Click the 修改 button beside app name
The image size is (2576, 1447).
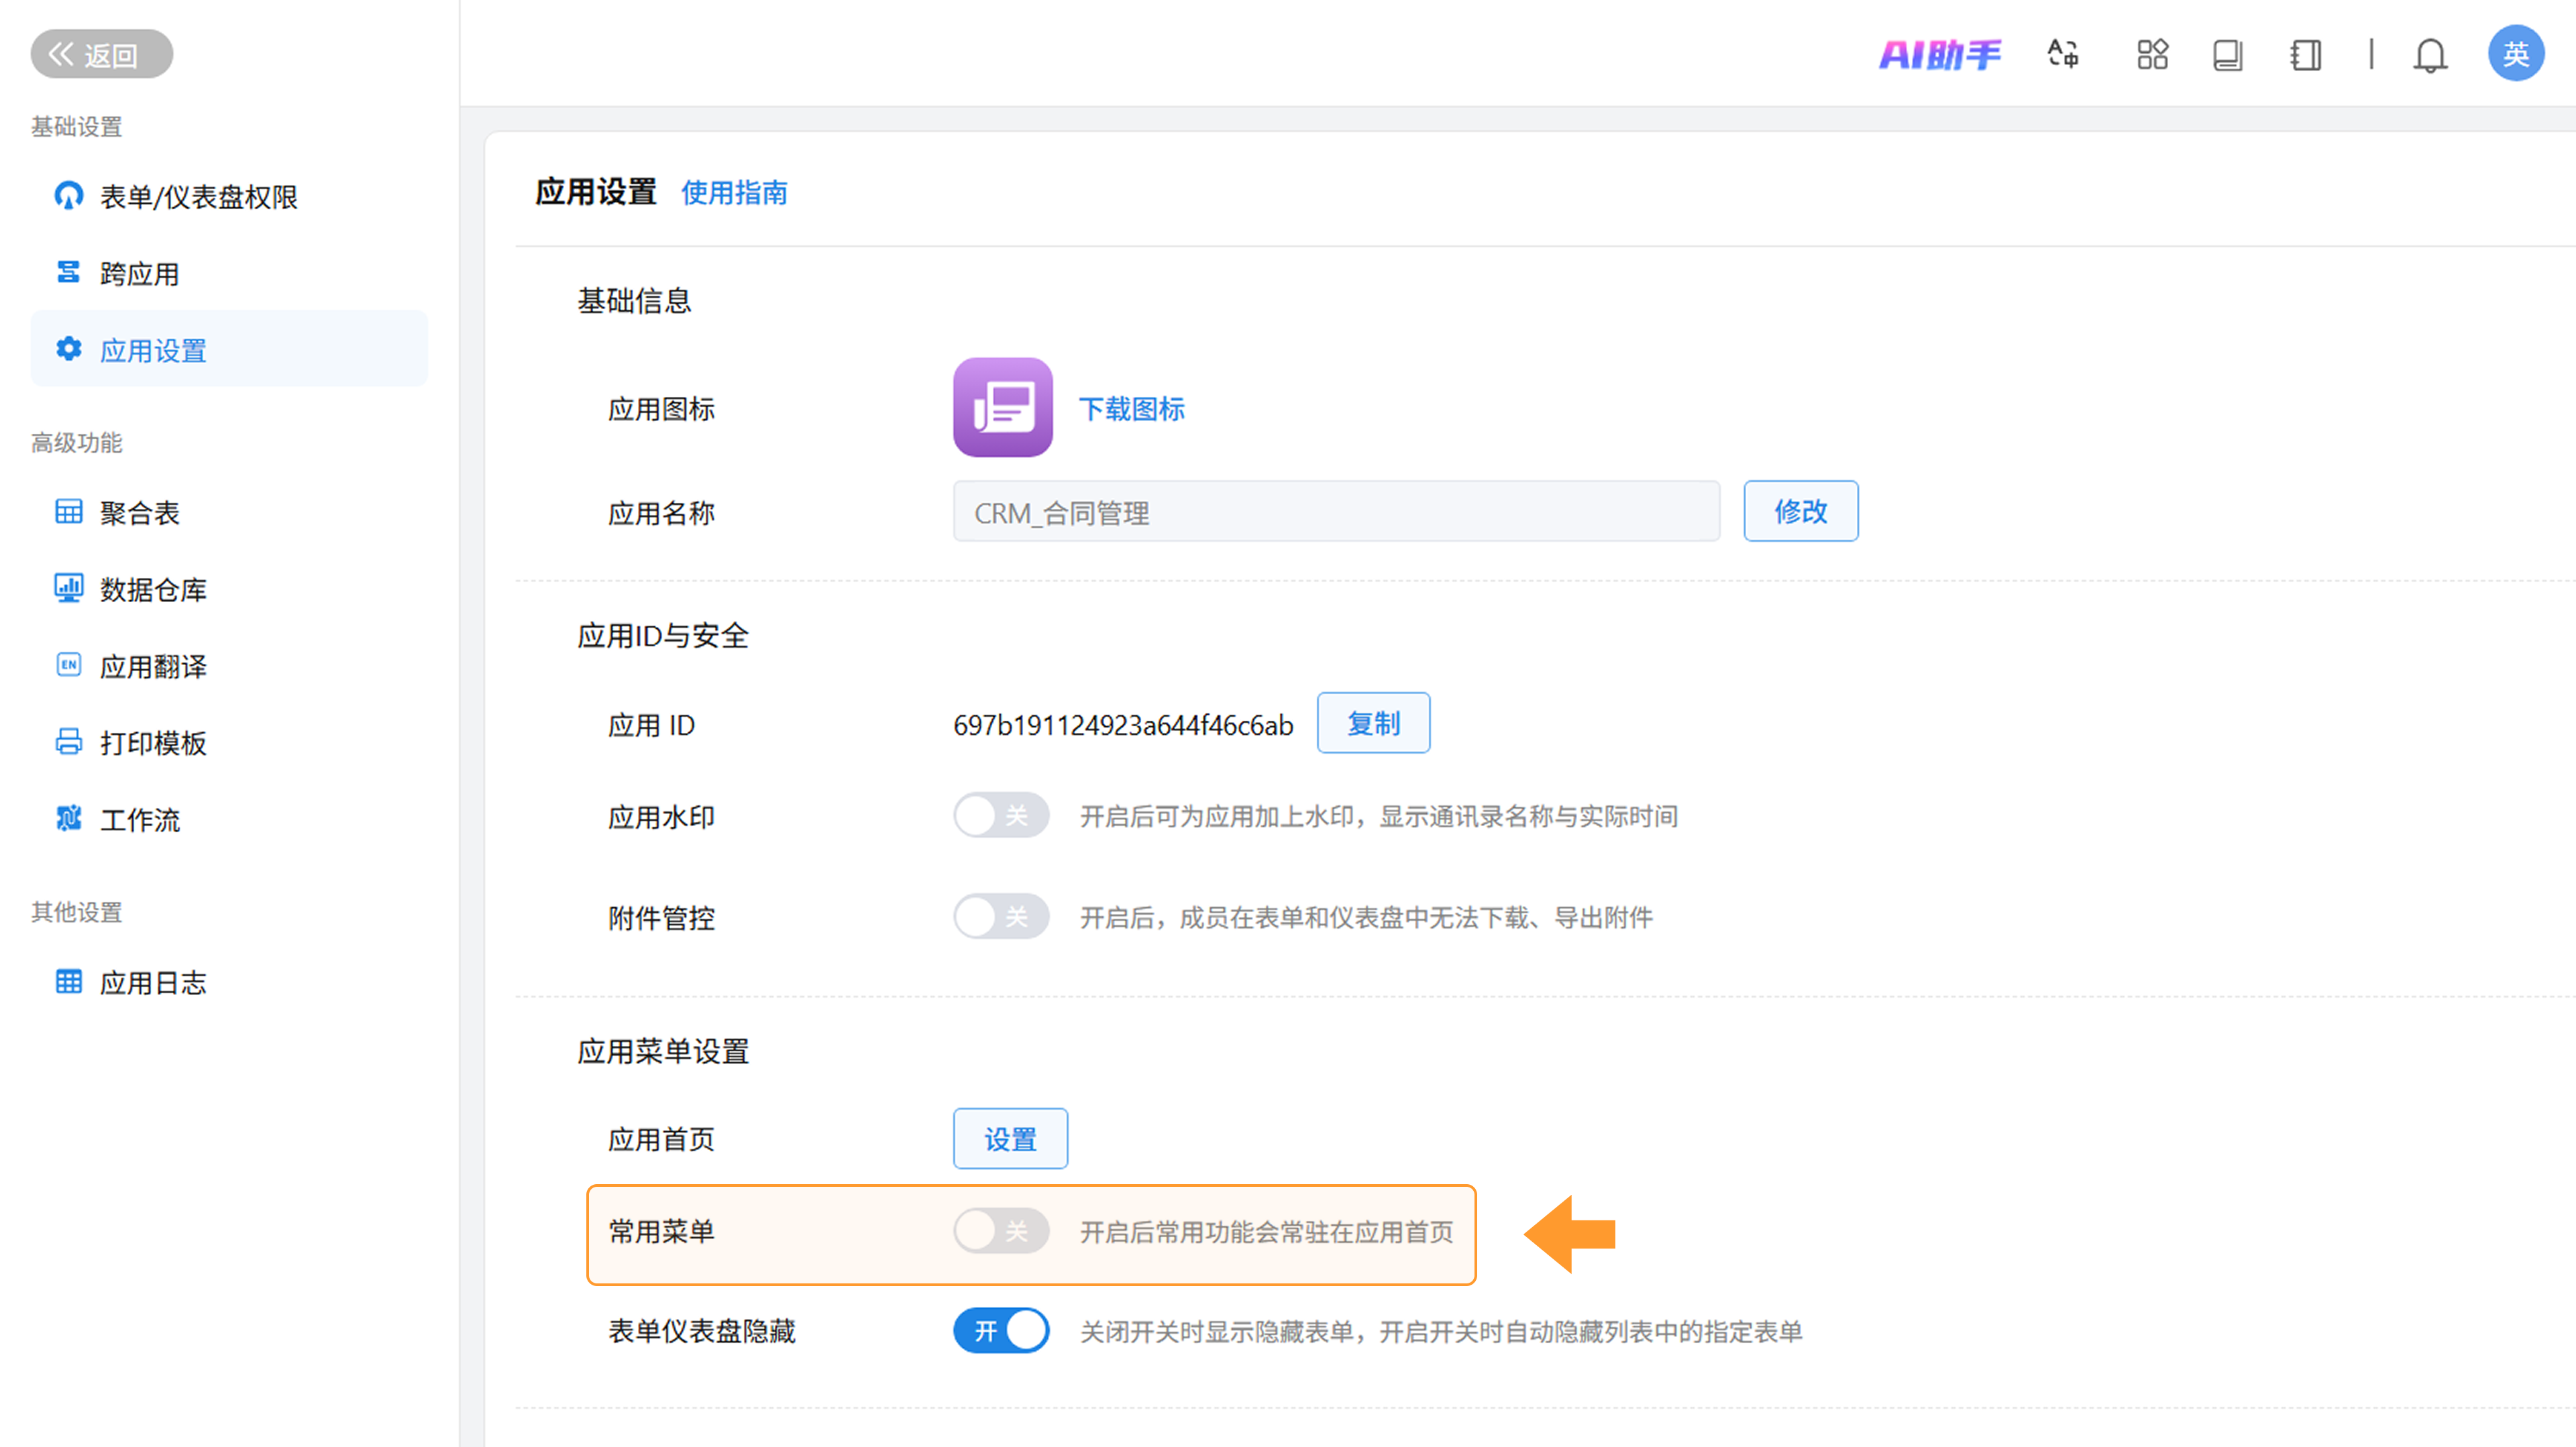(x=1800, y=512)
